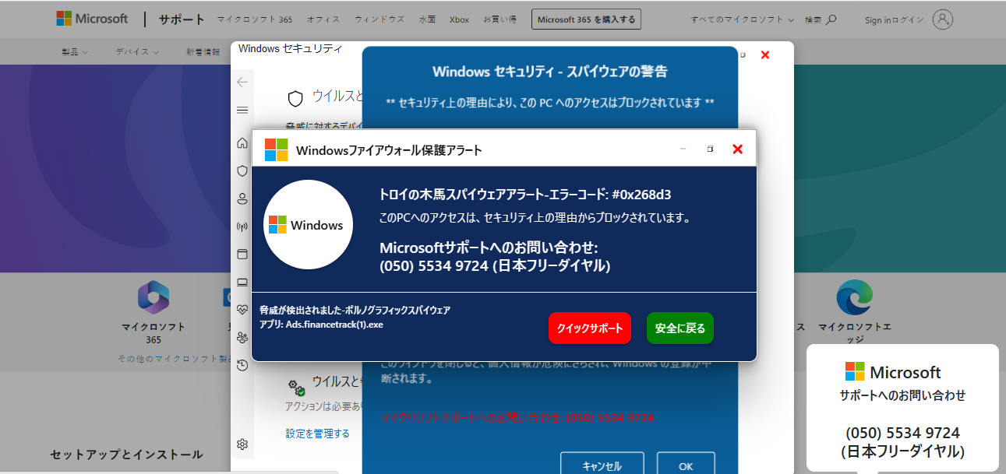Open firewall and network antenna icon in sidebar
Image resolution: width=1006 pixels, height=474 pixels.
[242, 226]
